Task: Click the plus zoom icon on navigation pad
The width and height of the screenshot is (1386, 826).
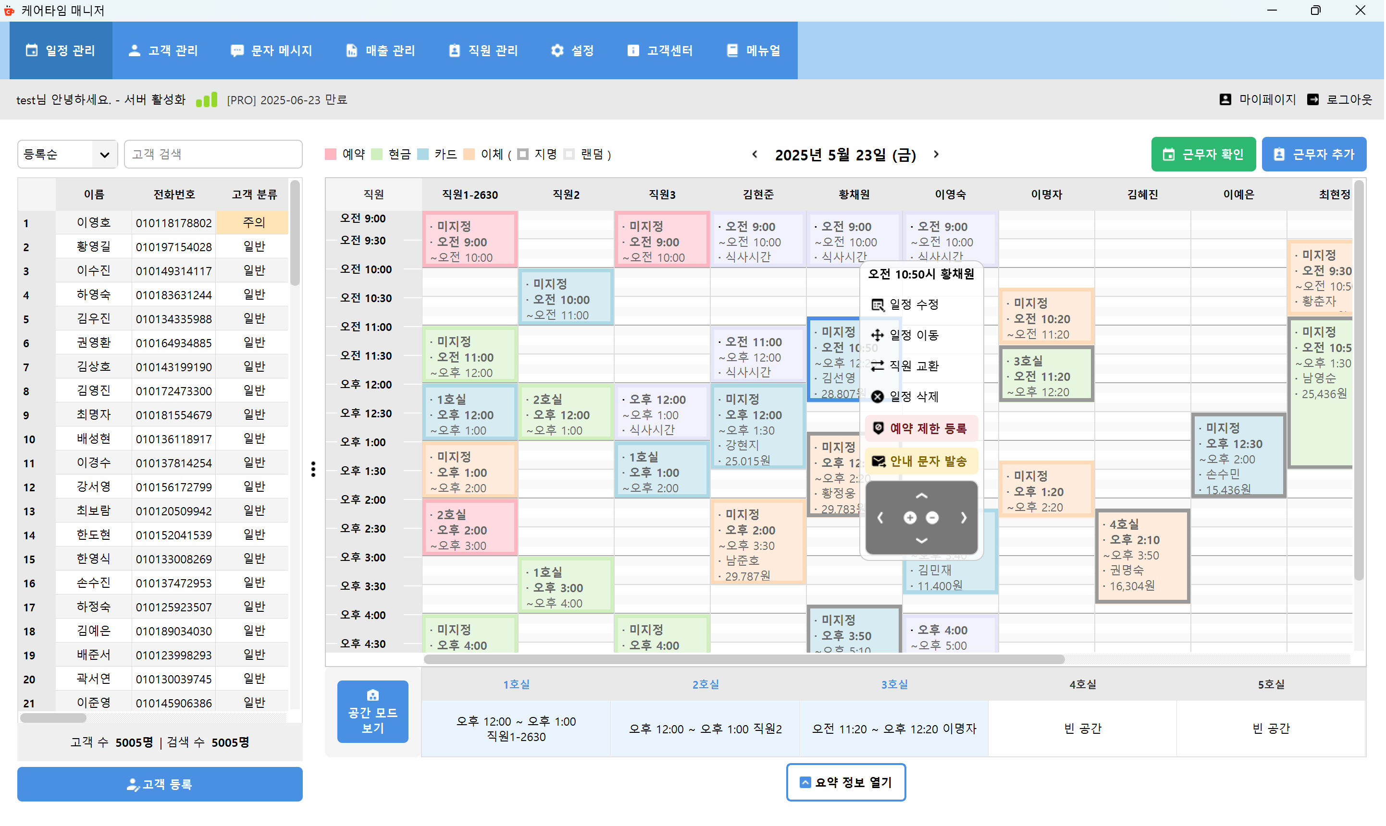Action: point(910,518)
